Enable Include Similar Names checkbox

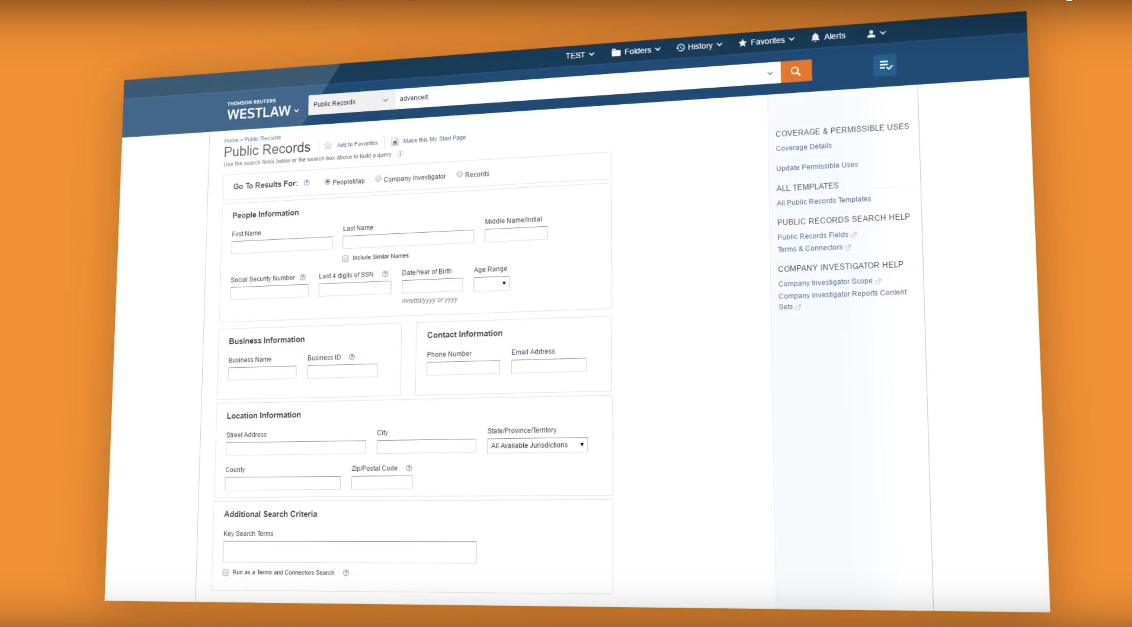pos(345,258)
